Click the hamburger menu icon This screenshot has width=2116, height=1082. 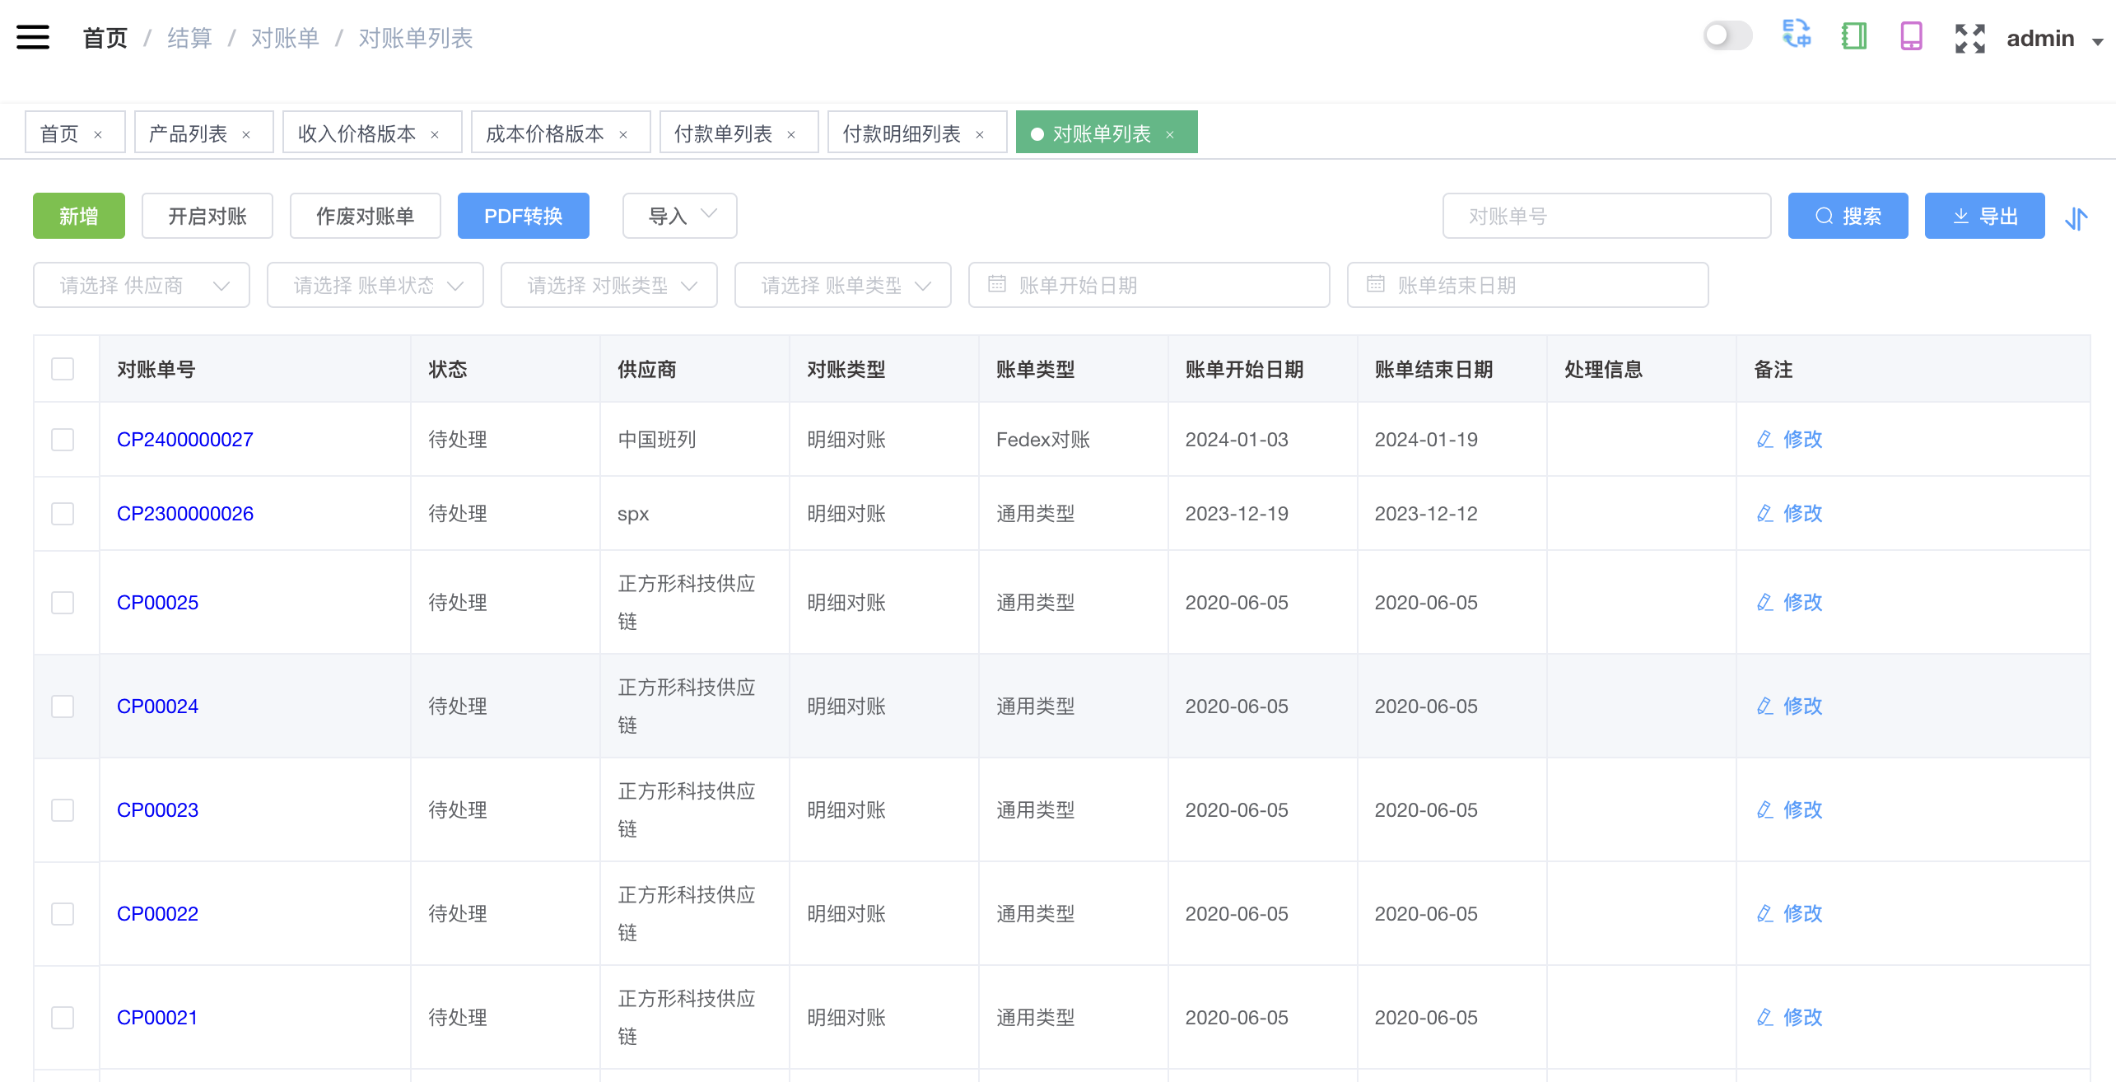click(33, 37)
